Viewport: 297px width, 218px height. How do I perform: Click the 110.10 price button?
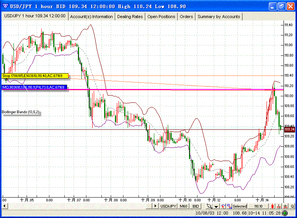pos(258,206)
